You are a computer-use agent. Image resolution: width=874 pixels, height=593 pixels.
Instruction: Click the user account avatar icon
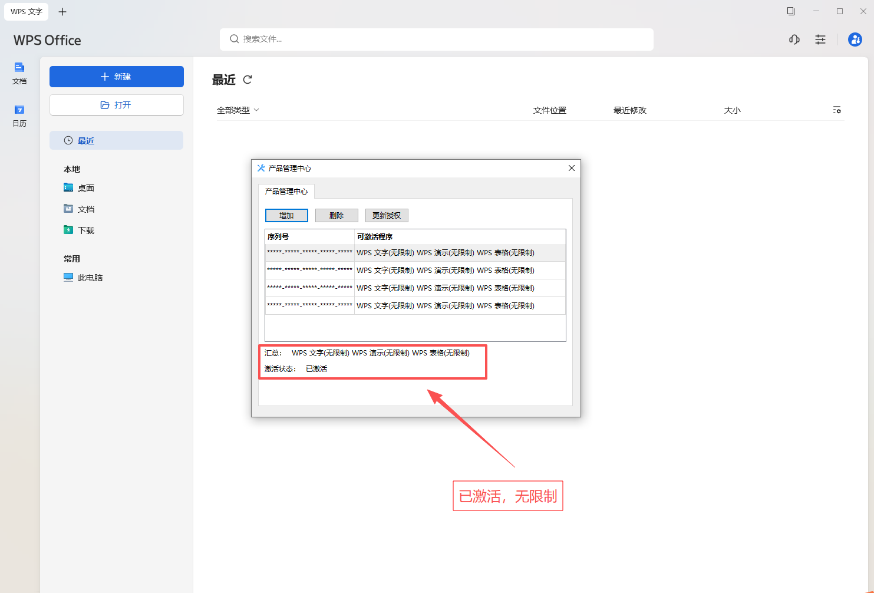pyautogui.click(x=855, y=39)
